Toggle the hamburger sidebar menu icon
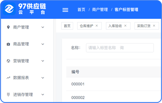The image size is (162, 103). (x=65, y=10)
